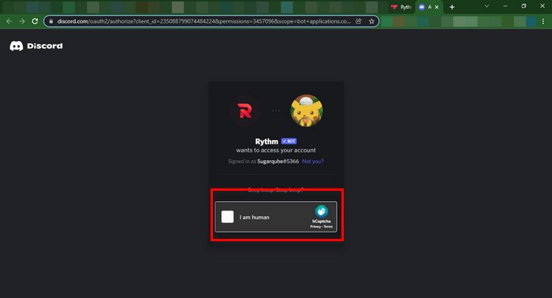This screenshot has height=298, width=552.
Task: Open the Chrome three-dot menu
Action: (x=543, y=21)
